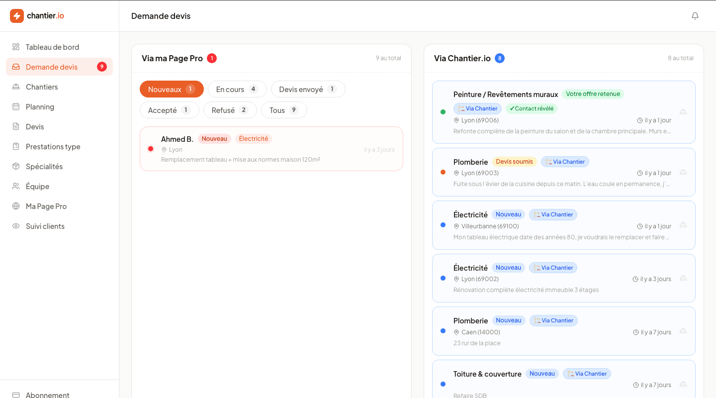Viewport: 716px width, 398px height.
Task: Click the '9 au total' text
Action: pos(388,58)
